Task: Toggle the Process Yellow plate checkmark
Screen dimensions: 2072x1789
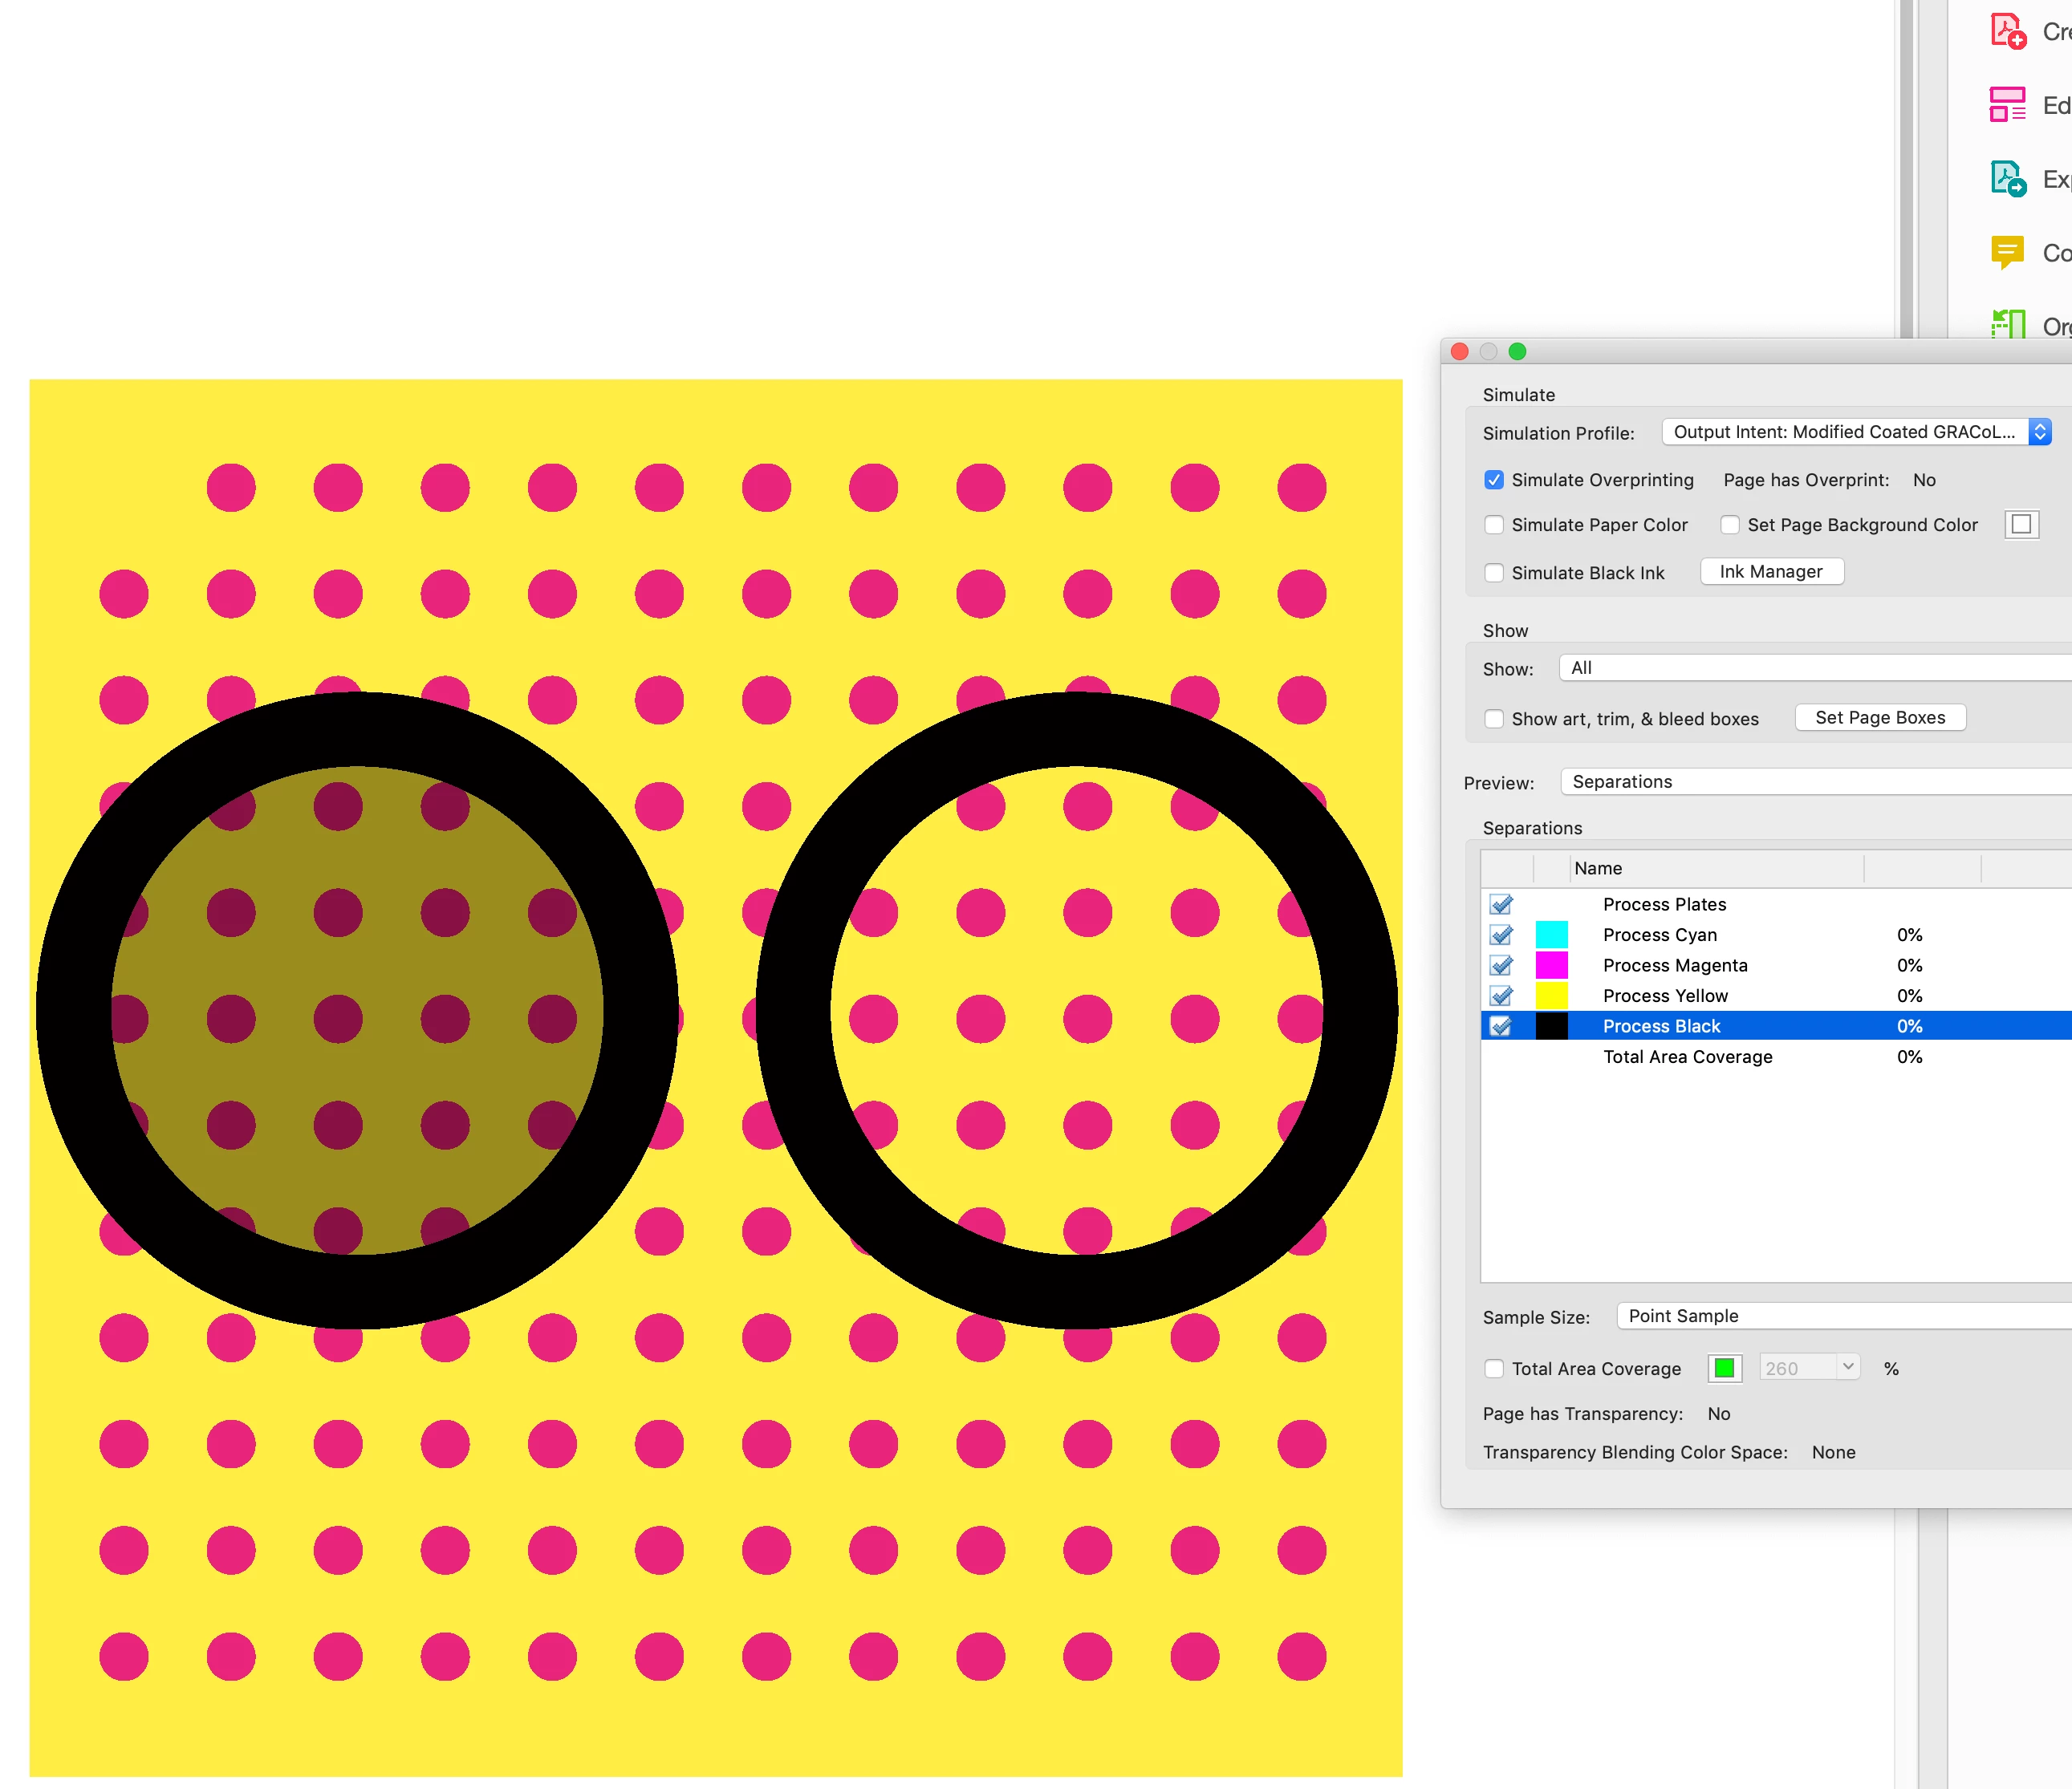Action: coord(1500,996)
